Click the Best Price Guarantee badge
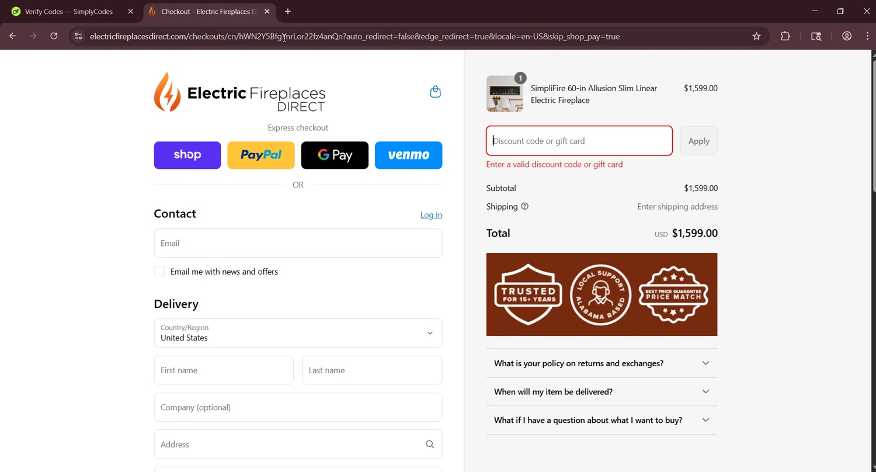Screen dimensions: 876x472 673,294
